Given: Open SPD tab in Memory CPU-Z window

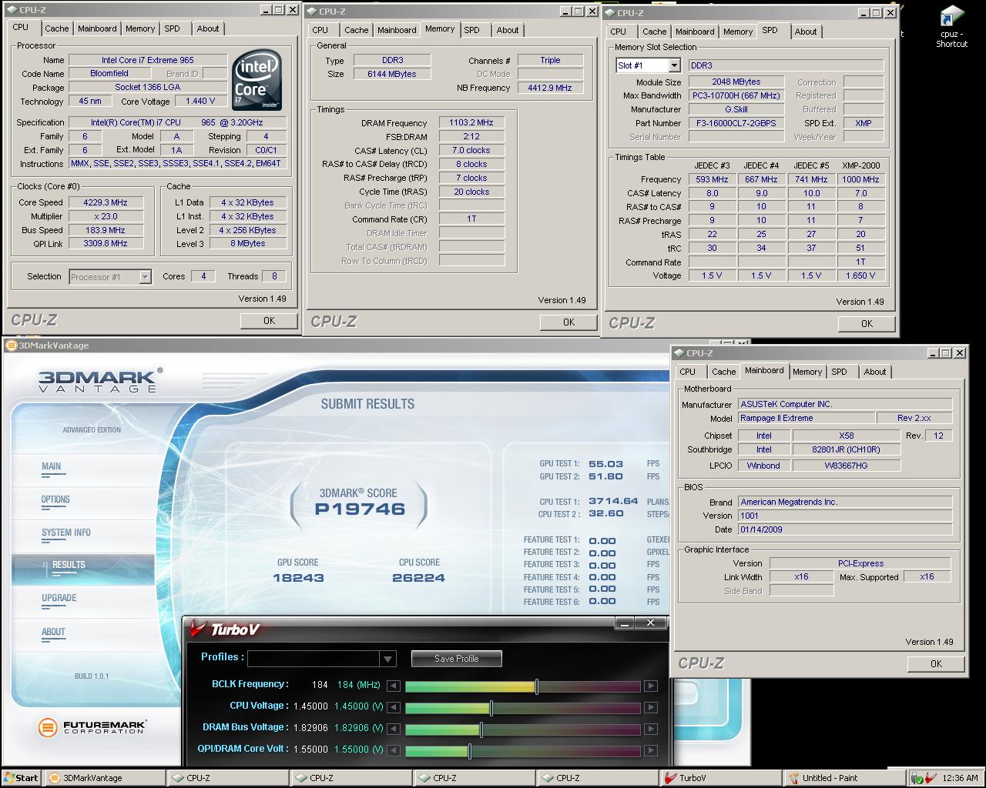Looking at the screenshot, I should tap(472, 30).
